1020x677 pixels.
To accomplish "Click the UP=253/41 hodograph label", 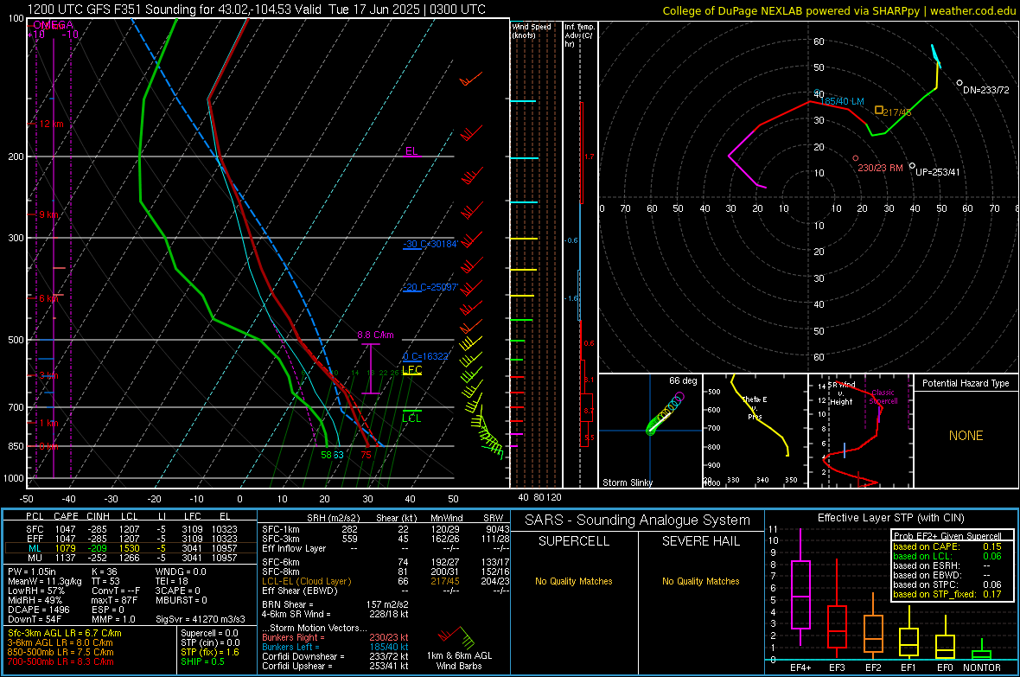I will tap(937, 172).
